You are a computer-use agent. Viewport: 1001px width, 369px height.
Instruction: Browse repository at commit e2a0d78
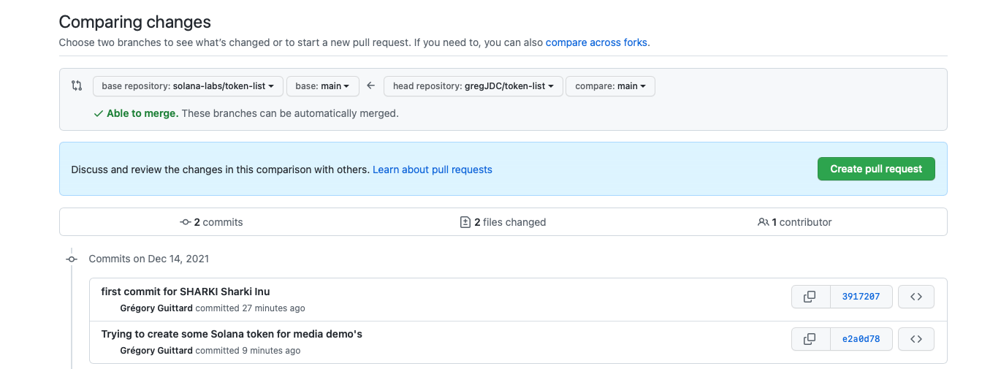[916, 339]
